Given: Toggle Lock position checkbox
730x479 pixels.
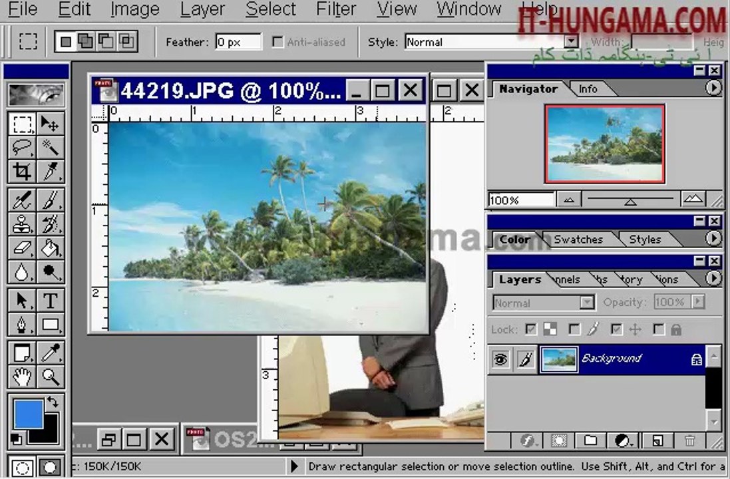Looking at the screenshot, I should (616, 329).
